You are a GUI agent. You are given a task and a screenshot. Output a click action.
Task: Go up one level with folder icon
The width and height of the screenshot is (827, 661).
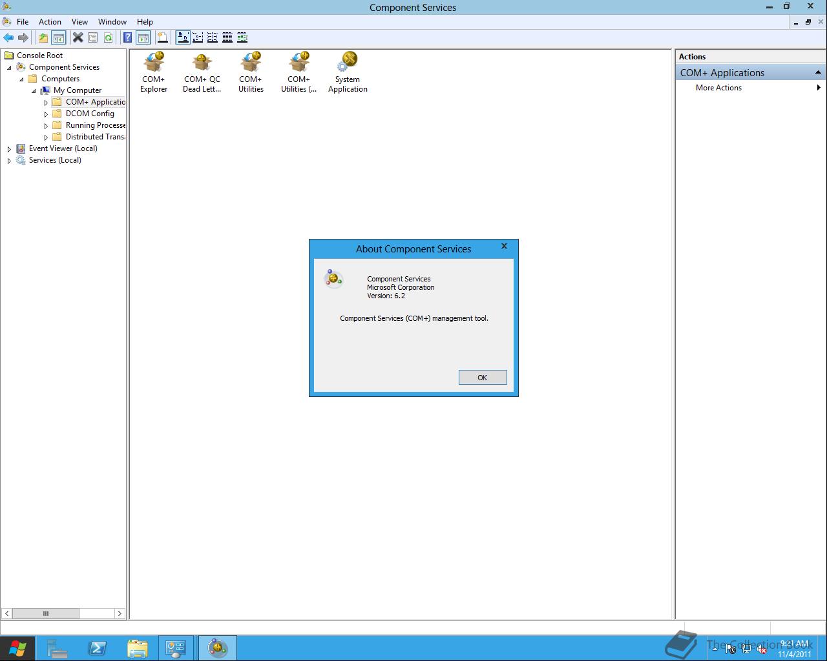tap(43, 37)
